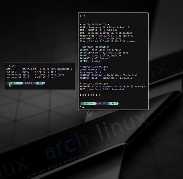Click the Arch logo in the fastfetch terminal prompt
The image size is (183, 179).
[x=86, y=103]
